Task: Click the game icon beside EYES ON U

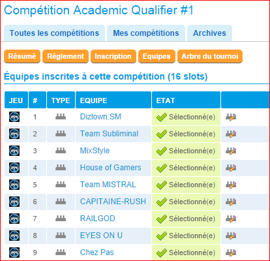Action: (14, 236)
